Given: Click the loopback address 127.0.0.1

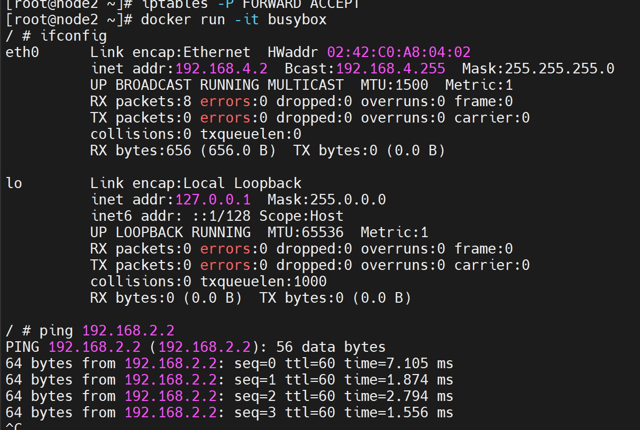Looking at the screenshot, I should click(213, 199).
